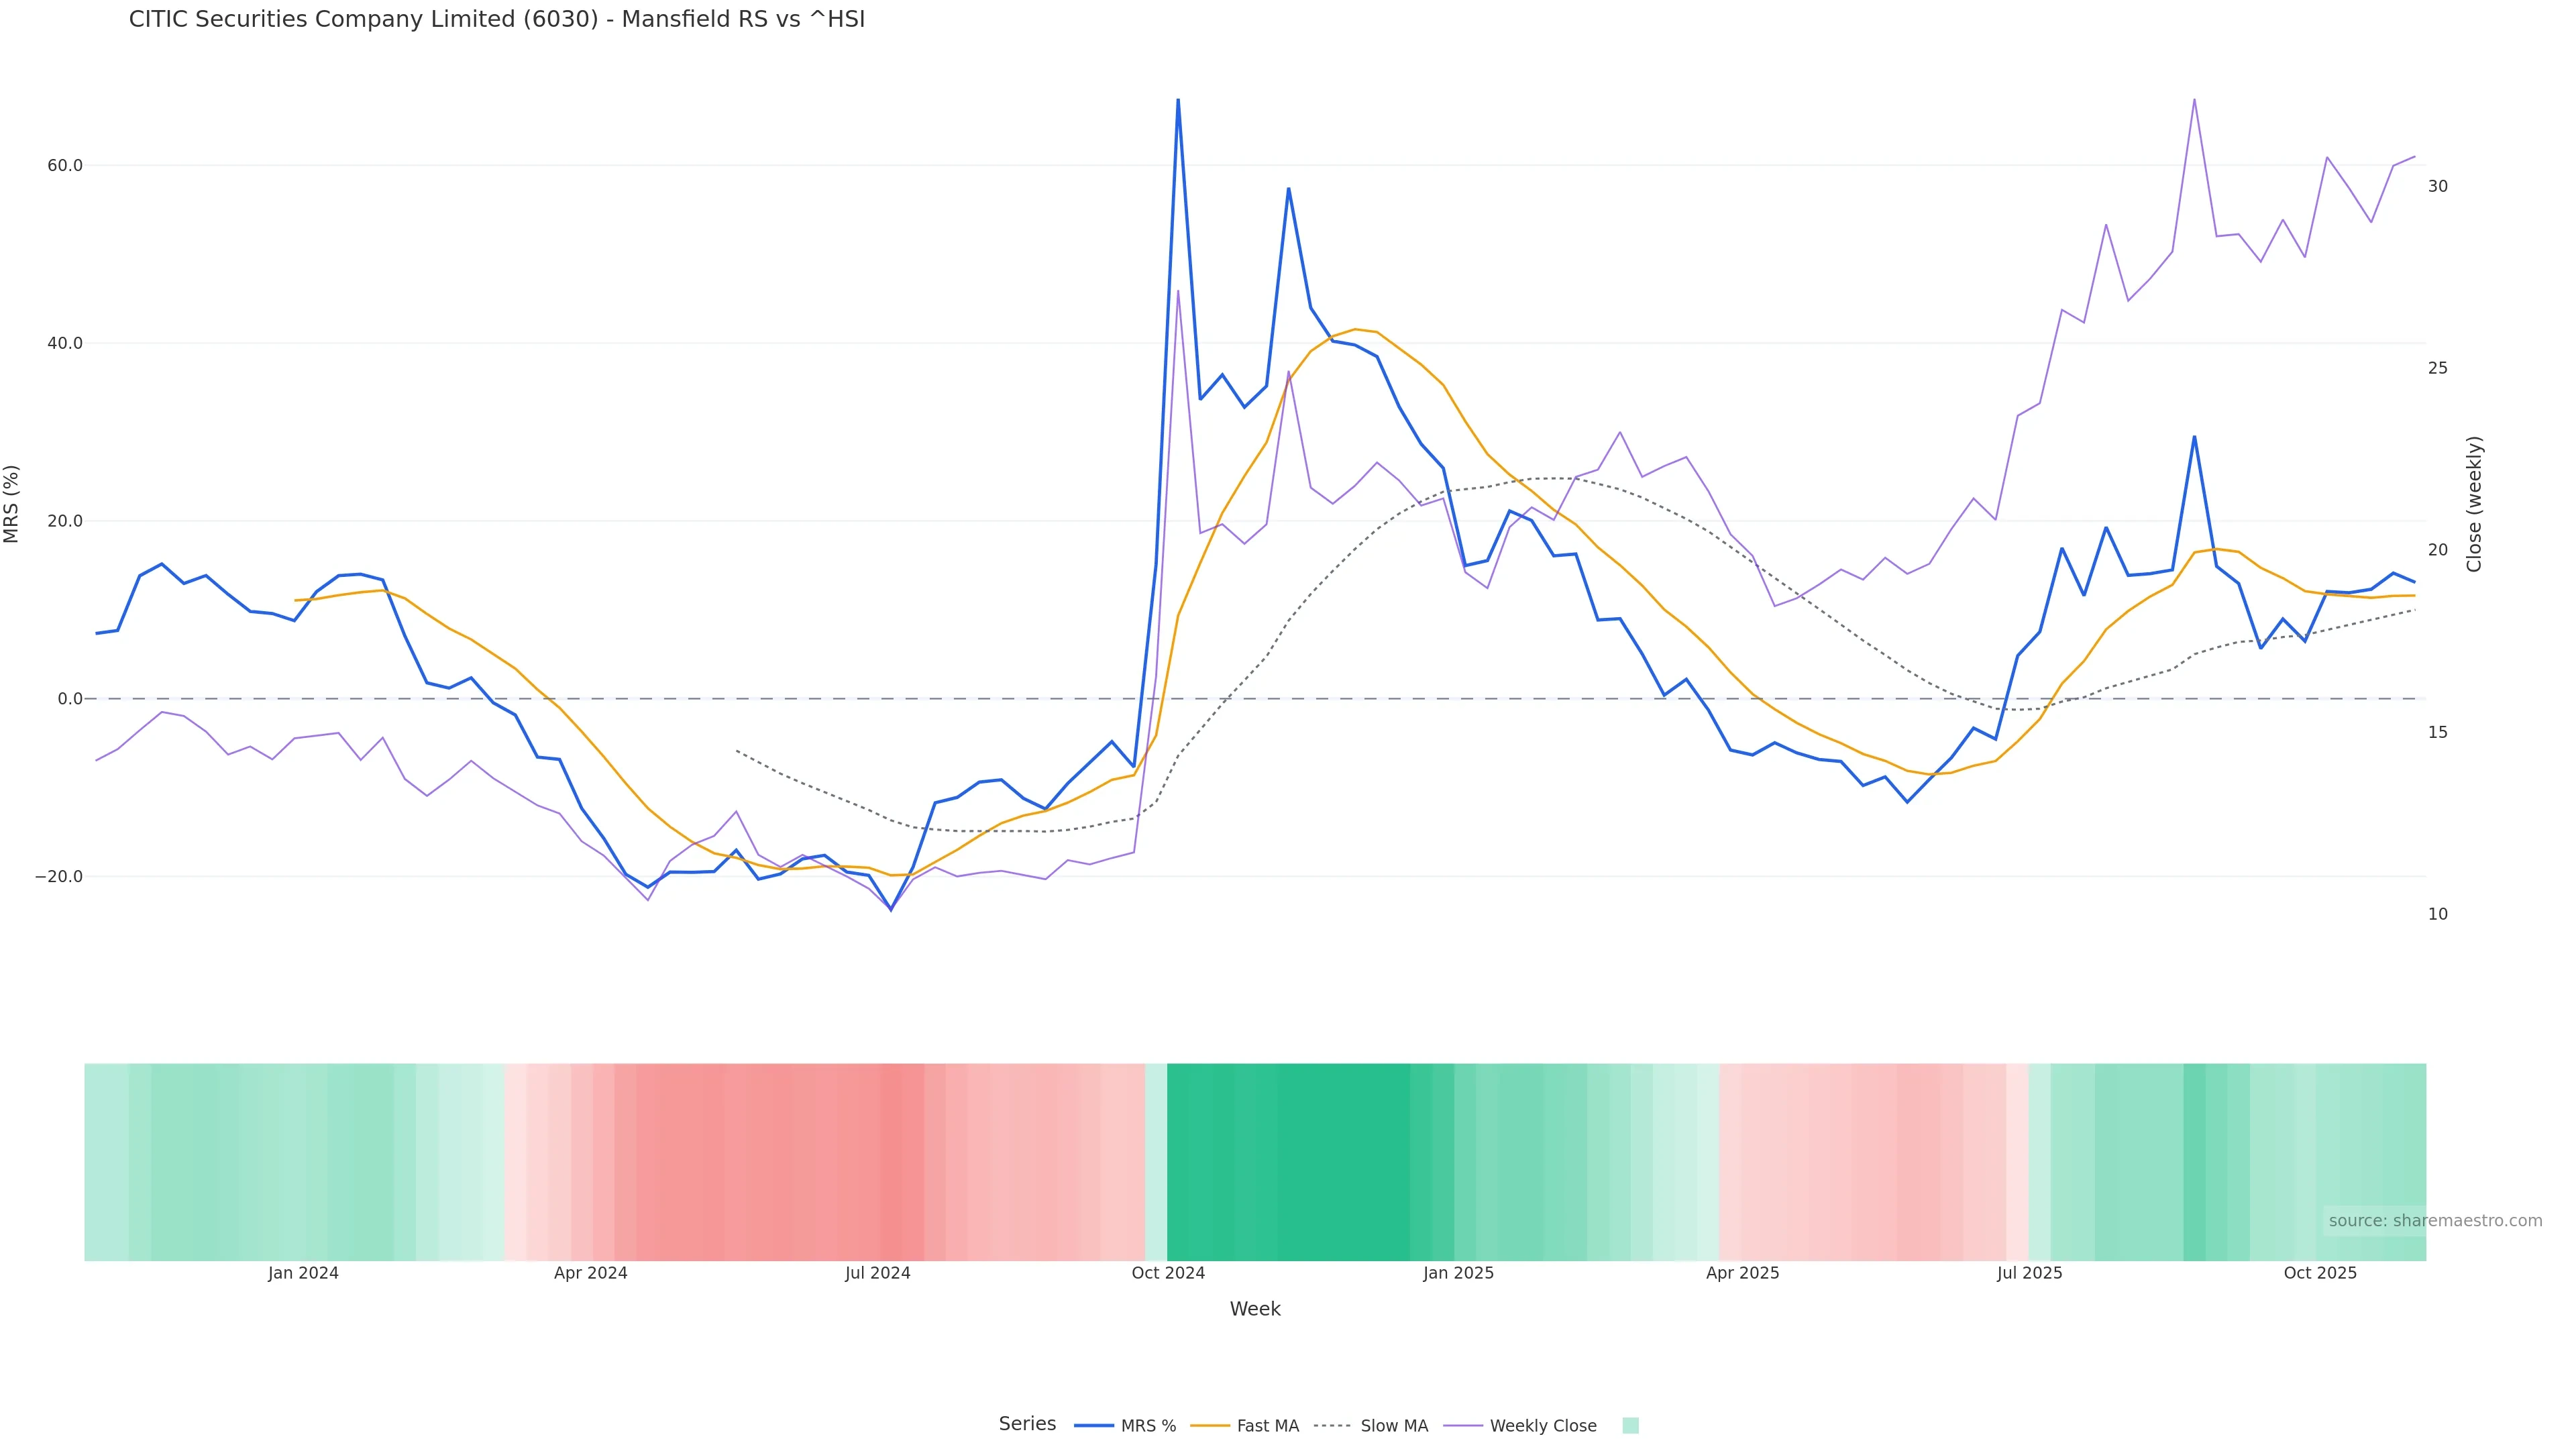This screenshot has height=1449, width=2576.
Task: Click the Series legend title
Action: pyautogui.click(x=1027, y=1424)
